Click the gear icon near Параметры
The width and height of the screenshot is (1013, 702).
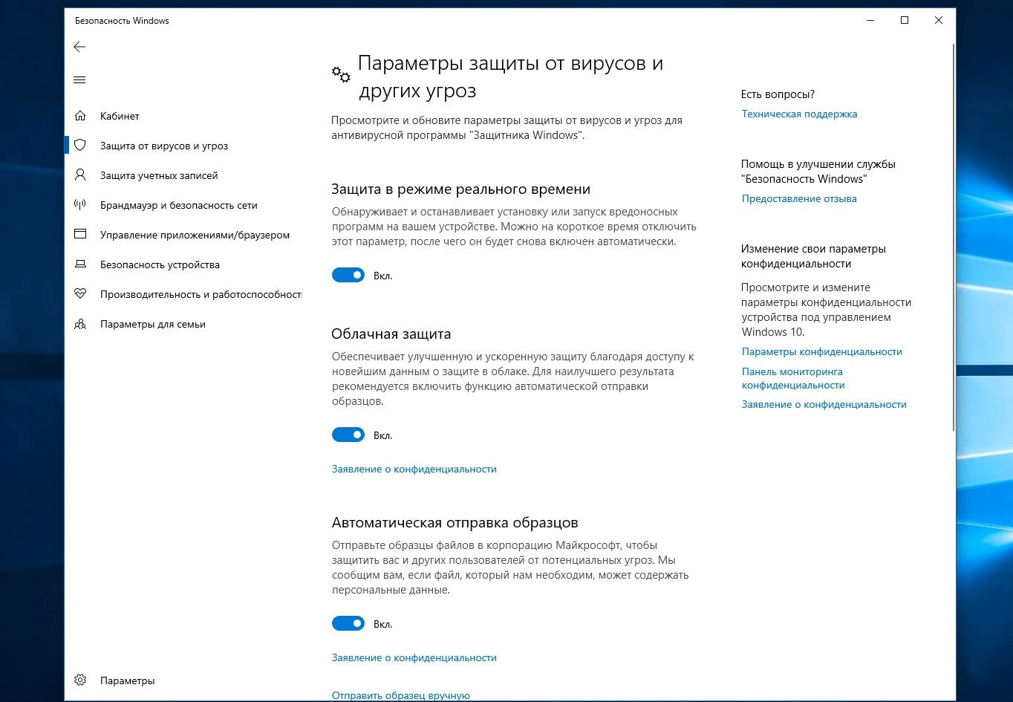[80, 680]
